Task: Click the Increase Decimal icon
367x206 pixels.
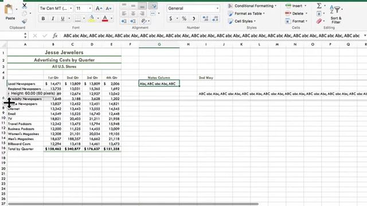Action: [205, 18]
